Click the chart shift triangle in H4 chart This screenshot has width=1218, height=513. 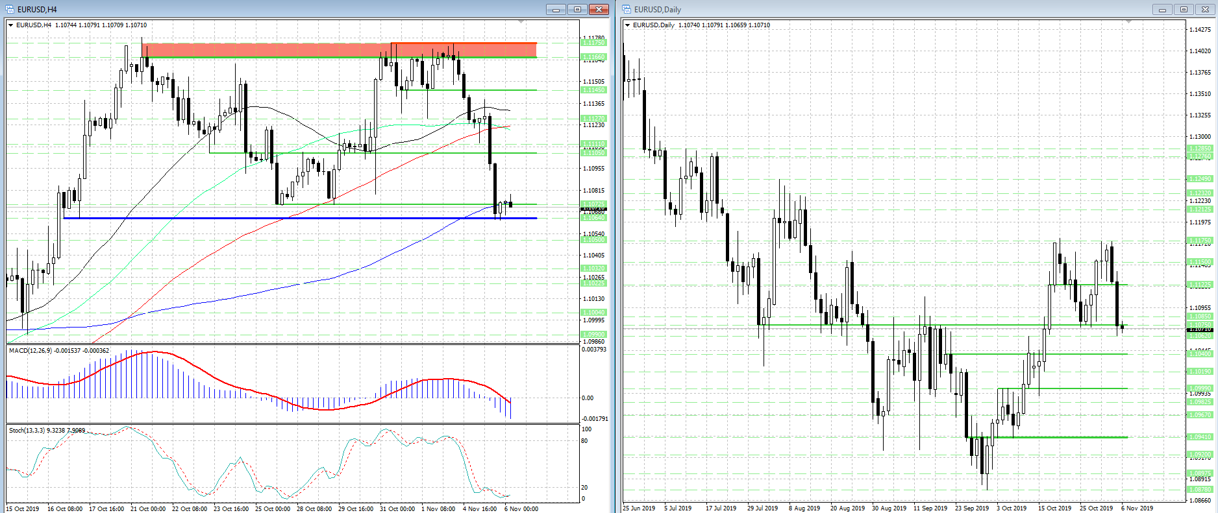[521, 22]
